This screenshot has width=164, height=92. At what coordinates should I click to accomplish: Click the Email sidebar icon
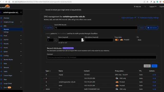(1, 36)
